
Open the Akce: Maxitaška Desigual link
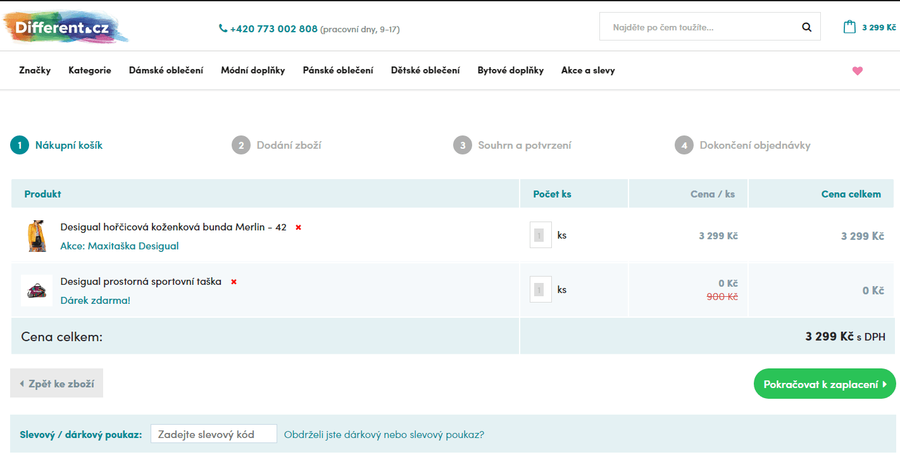pyautogui.click(x=120, y=246)
